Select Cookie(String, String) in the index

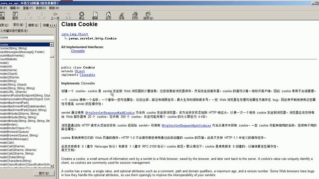click(13, 48)
